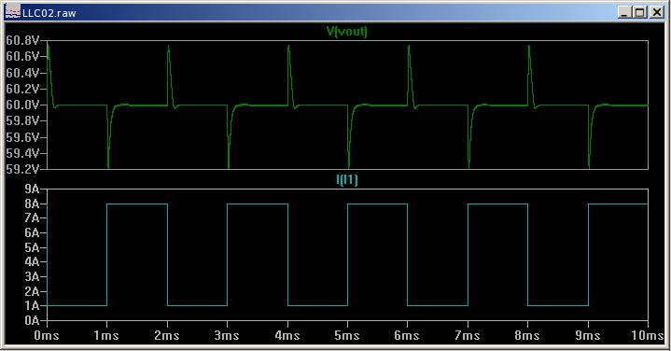
Task: Click the 9A current axis label
Action: click(x=32, y=189)
